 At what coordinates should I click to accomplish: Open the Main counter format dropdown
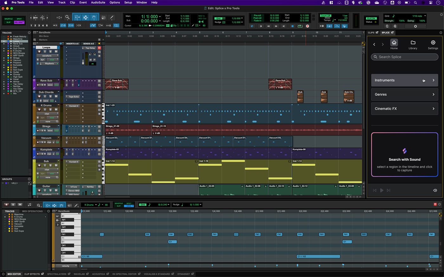pyautogui.click(x=160, y=17)
